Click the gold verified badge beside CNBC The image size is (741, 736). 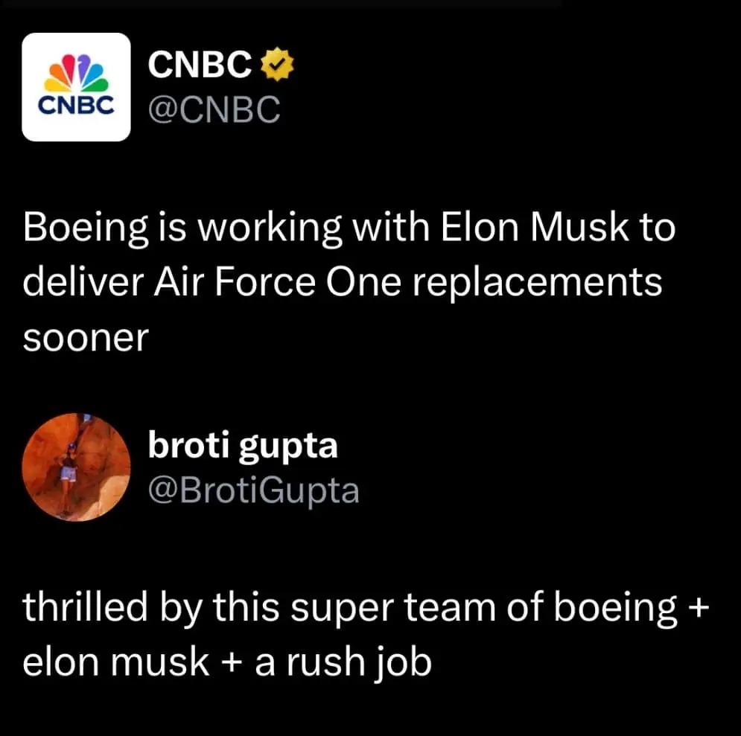[278, 66]
